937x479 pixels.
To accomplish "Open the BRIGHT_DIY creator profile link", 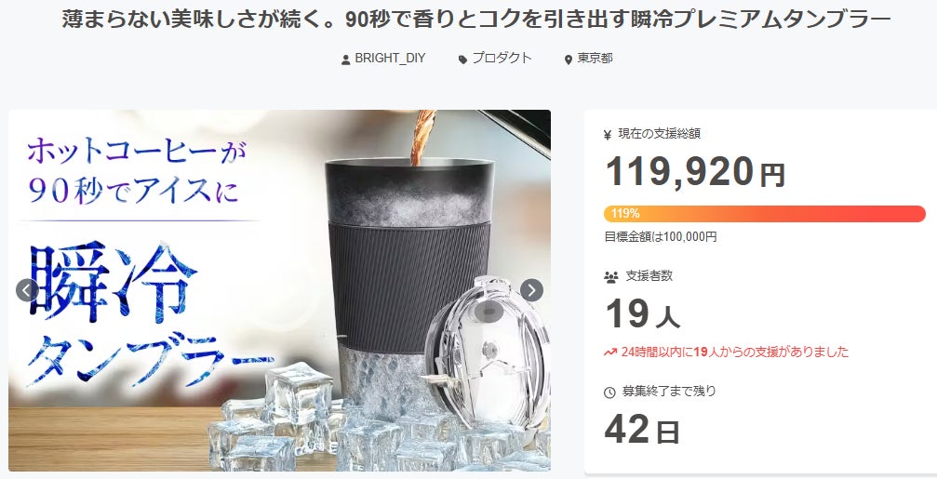I will click(390, 59).
